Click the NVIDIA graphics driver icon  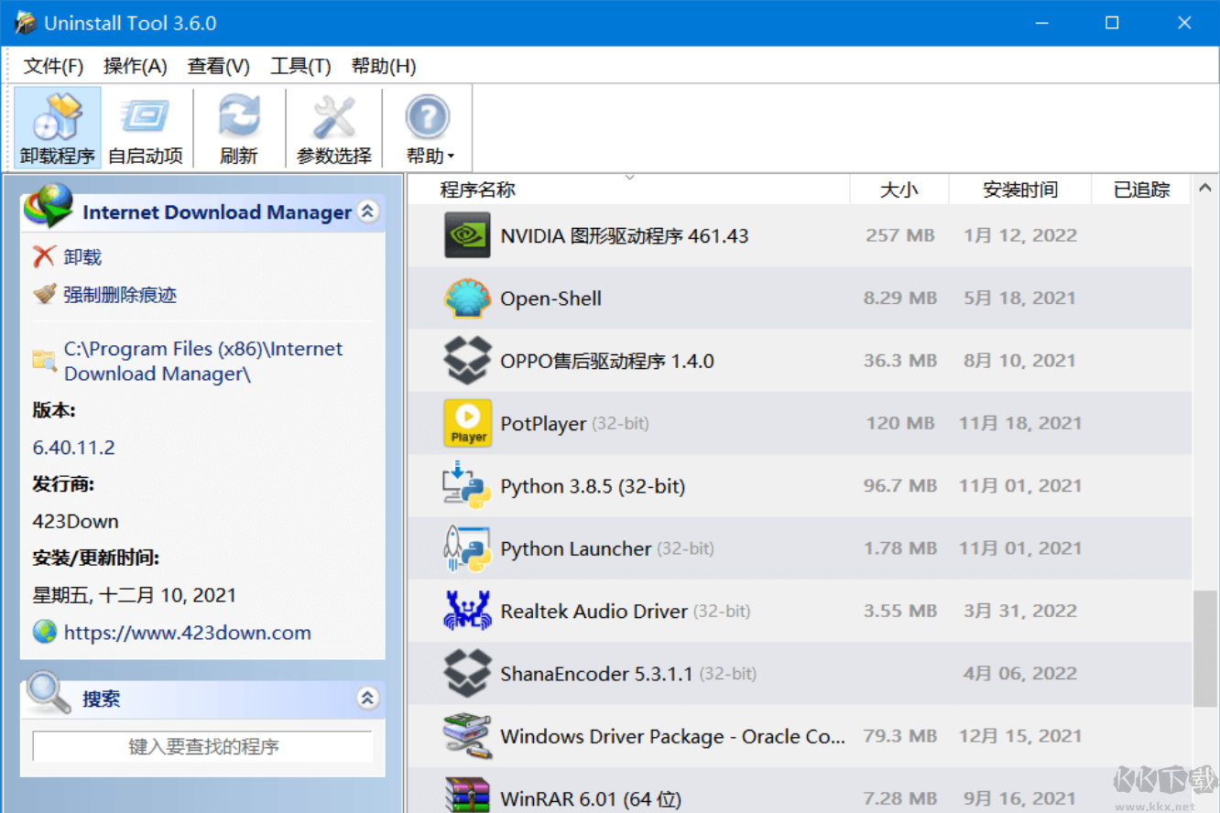pyautogui.click(x=467, y=234)
